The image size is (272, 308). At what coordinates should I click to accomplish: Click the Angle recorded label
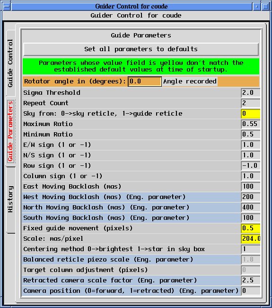coord(190,82)
